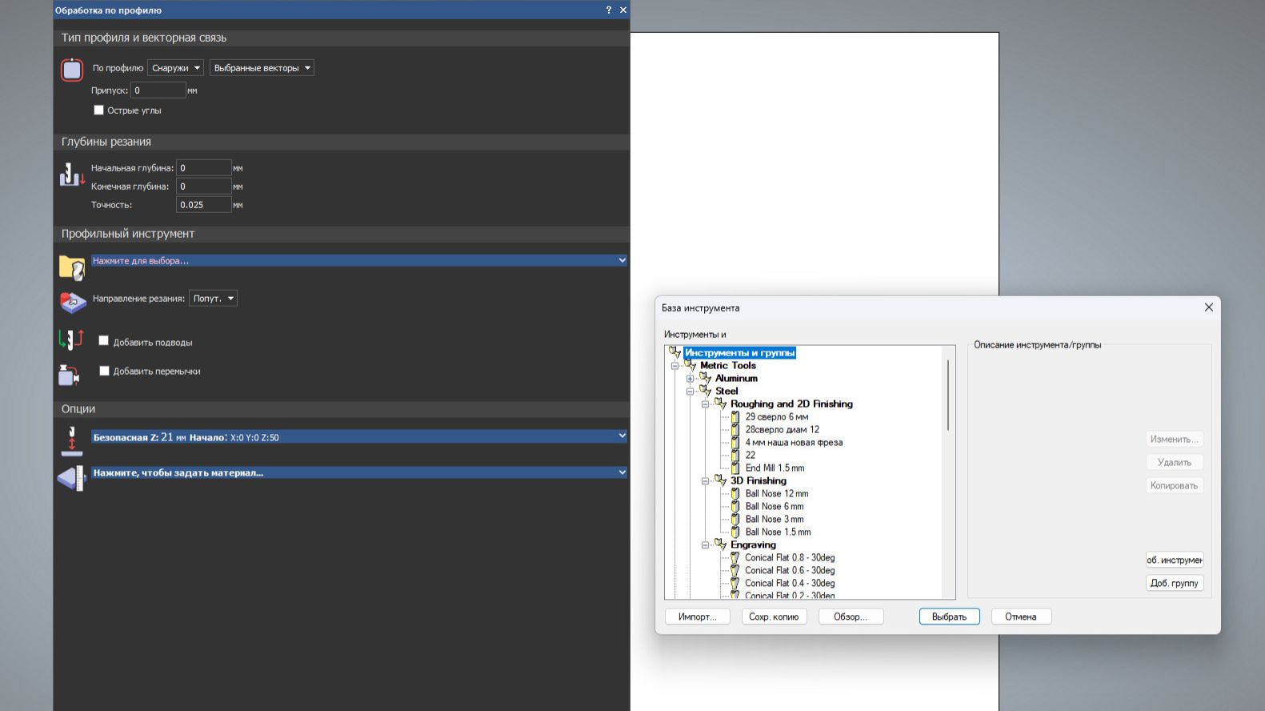This screenshot has width=1265, height=711.
Task: Click the leads (подводы) icon
Action: point(71,339)
